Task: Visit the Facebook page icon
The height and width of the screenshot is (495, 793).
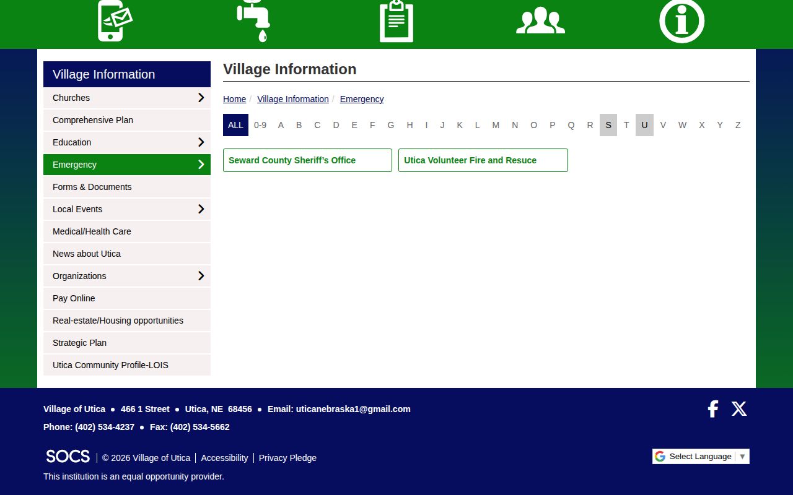Action: pos(713,409)
